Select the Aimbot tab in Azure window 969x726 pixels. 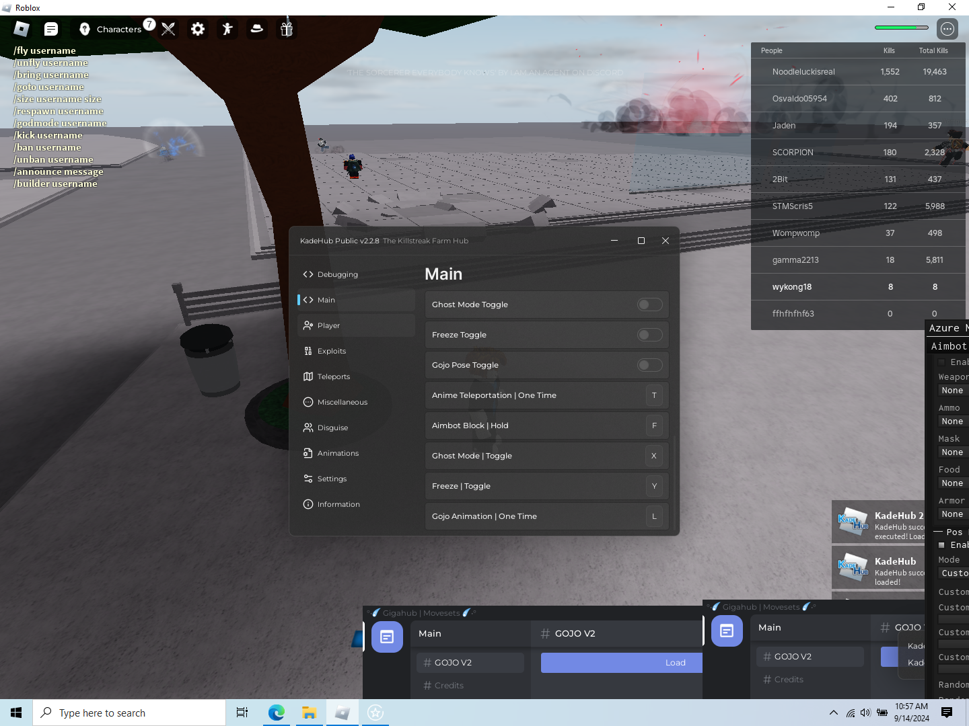click(x=948, y=346)
